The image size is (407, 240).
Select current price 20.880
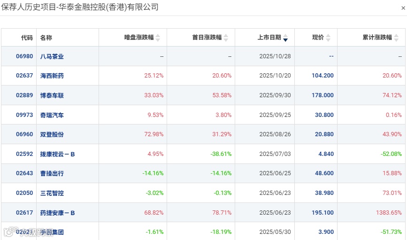tap(324, 134)
